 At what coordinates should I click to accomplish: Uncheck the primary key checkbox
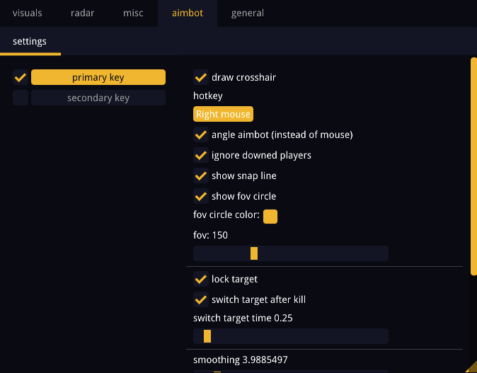21,77
